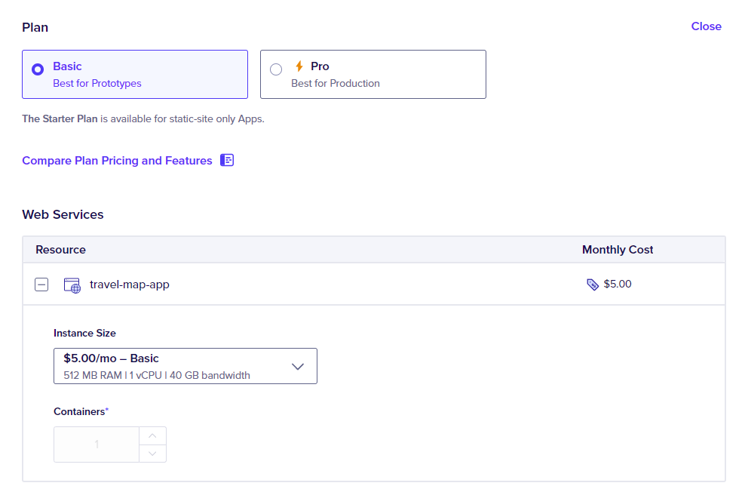The height and width of the screenshot is (486, 745).
Task: Decrease containers with the down arrow
Action: click(x=152, y=453)
